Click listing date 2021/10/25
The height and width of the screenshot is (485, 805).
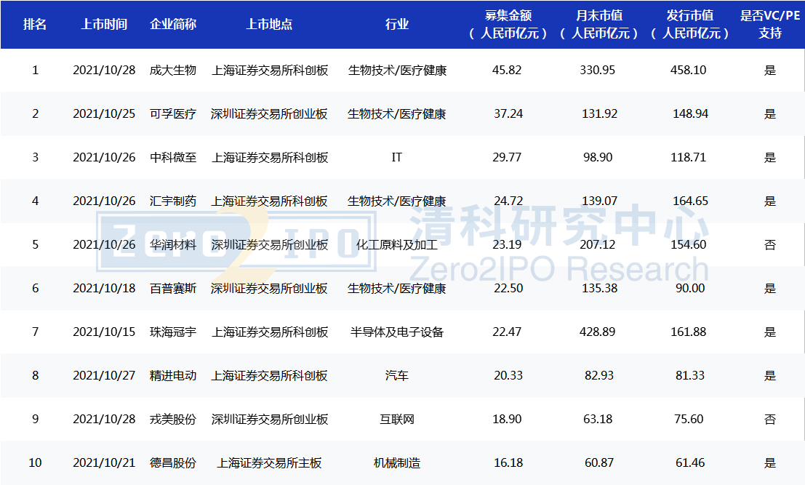pyautogui.click(x=104, y=114)
